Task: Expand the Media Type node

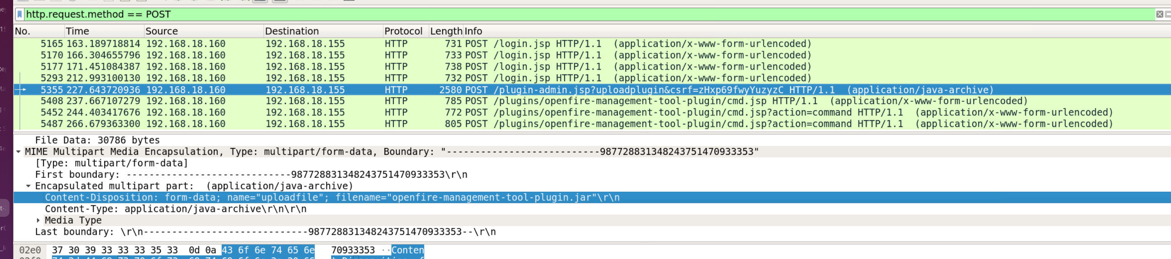Action: coord(38,220)
